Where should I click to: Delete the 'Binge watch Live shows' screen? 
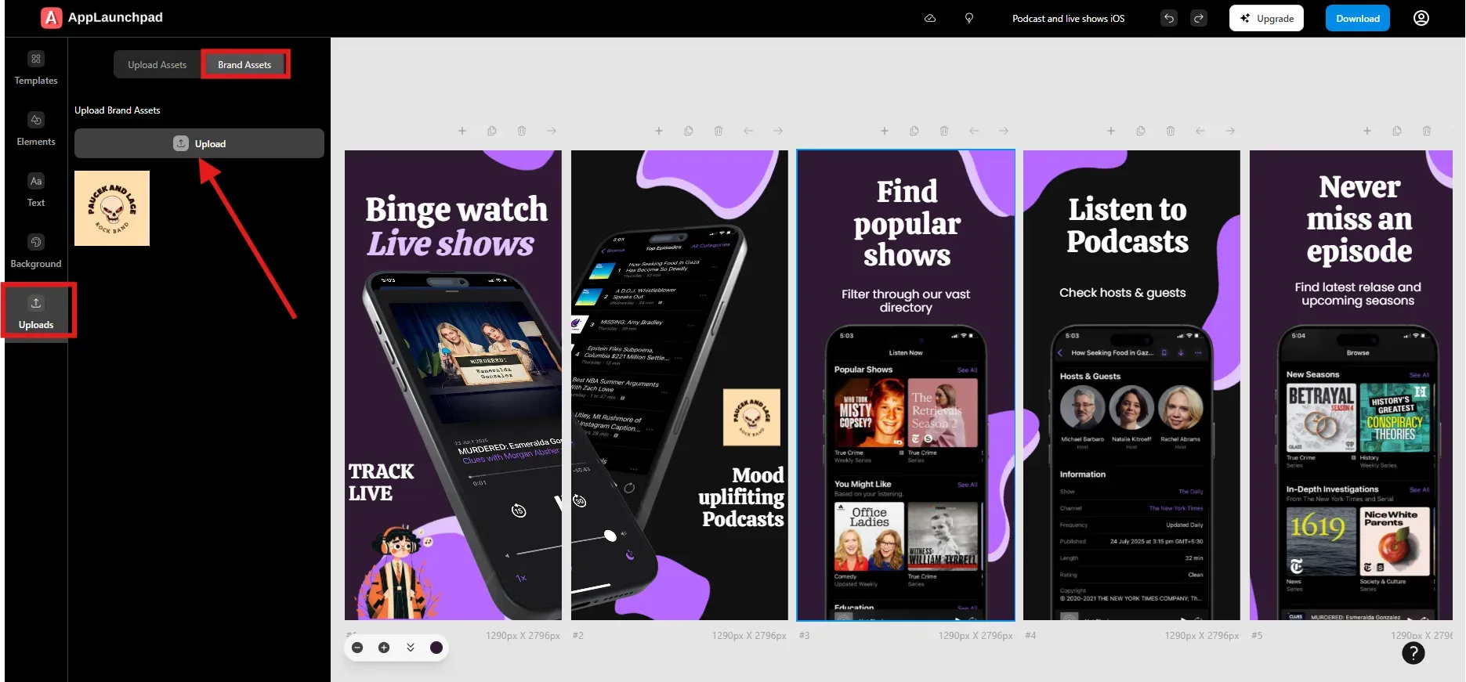522,131
